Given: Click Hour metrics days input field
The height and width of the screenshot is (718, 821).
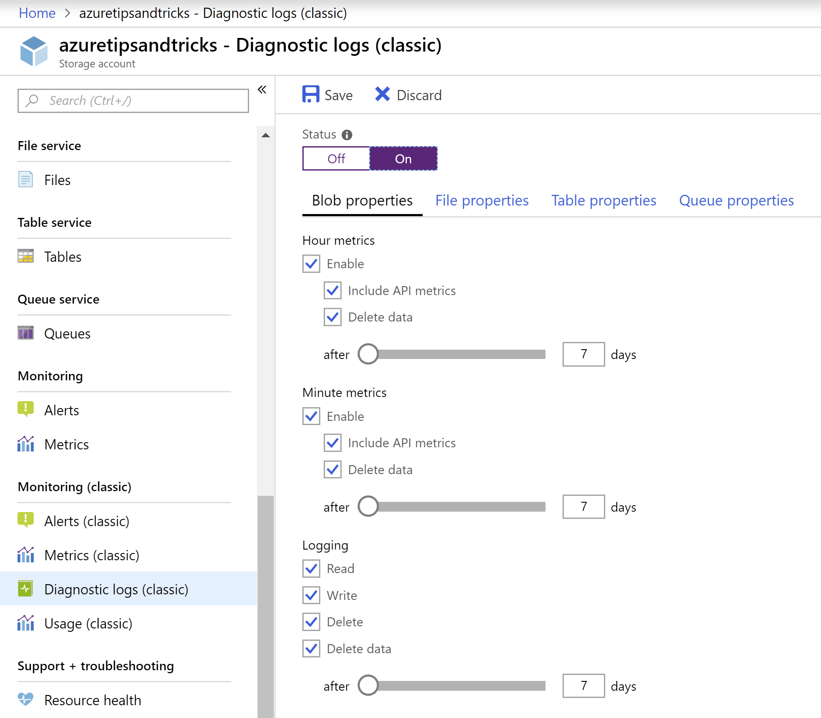Looking at the screenshot, I should point(583,354).
